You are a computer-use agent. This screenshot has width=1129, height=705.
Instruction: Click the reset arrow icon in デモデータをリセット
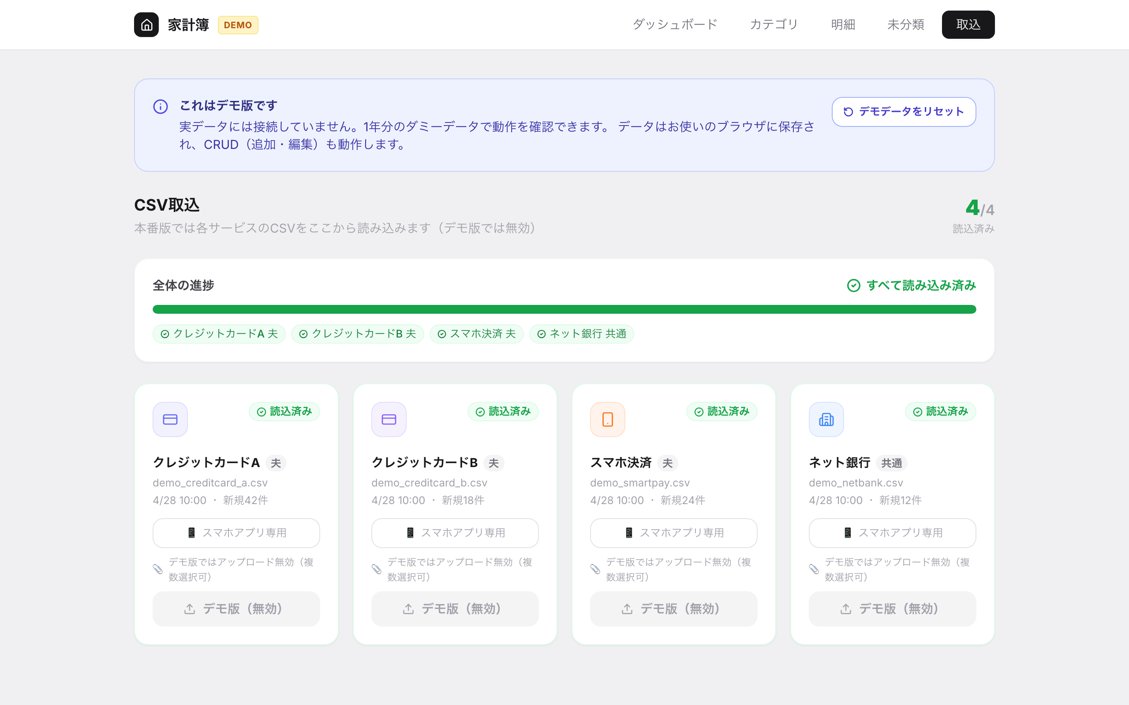coord(848,112)
